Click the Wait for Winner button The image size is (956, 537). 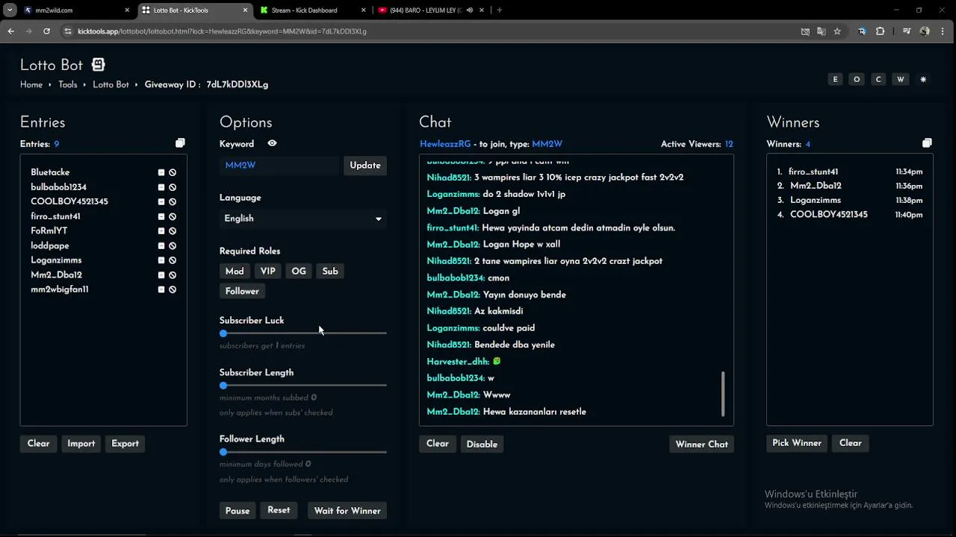(x=347, y=511)
